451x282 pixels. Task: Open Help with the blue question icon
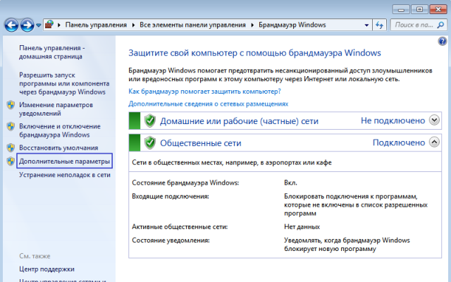coord(443,42)
